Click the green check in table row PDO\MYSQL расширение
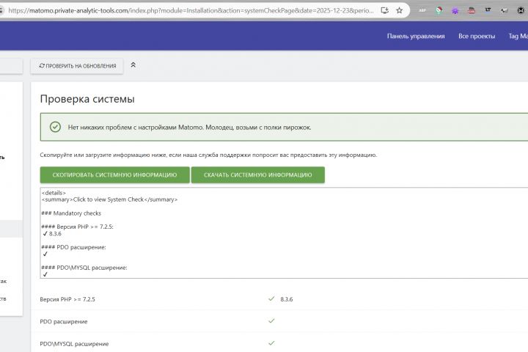This screenshot has width=528, height=352. [271, 343]
